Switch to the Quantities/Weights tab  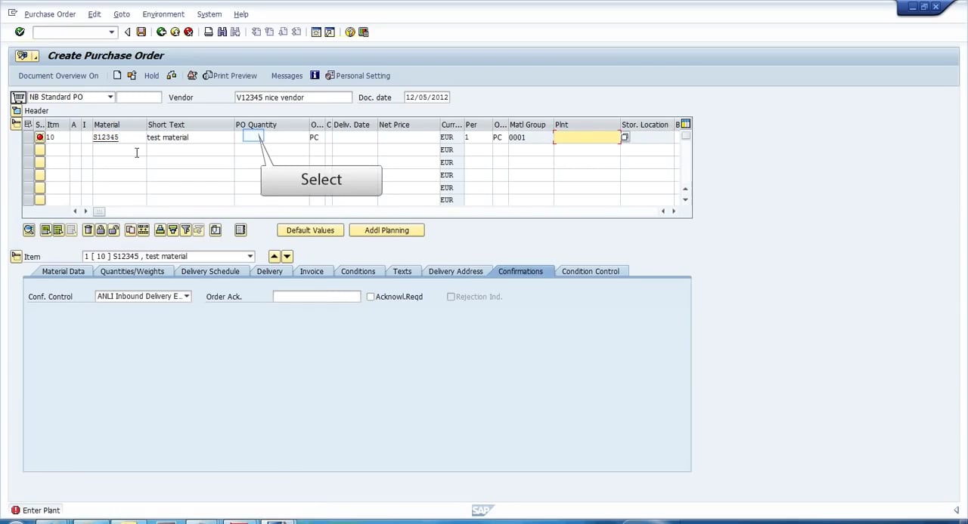(x=132, y=271)
